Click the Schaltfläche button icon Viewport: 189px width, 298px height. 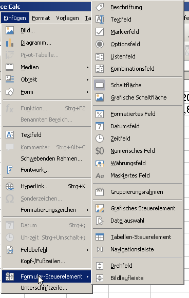tap(100, 85)
